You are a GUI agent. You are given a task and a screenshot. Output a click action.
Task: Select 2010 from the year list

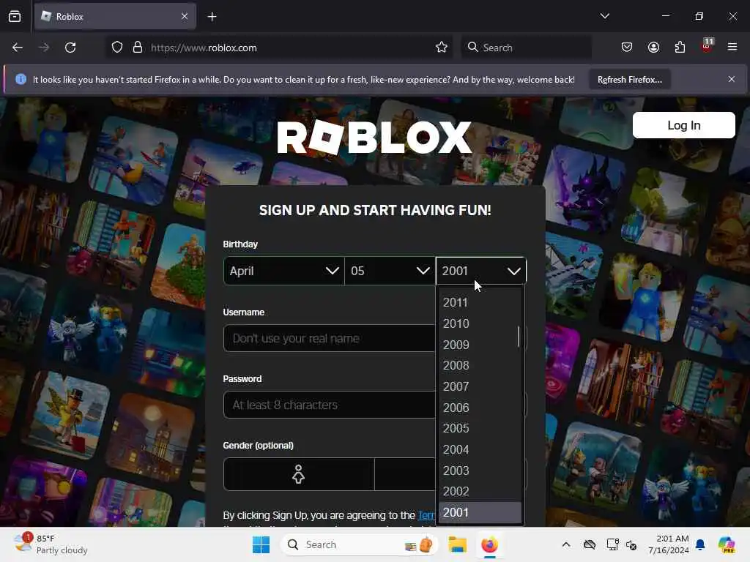480,323
